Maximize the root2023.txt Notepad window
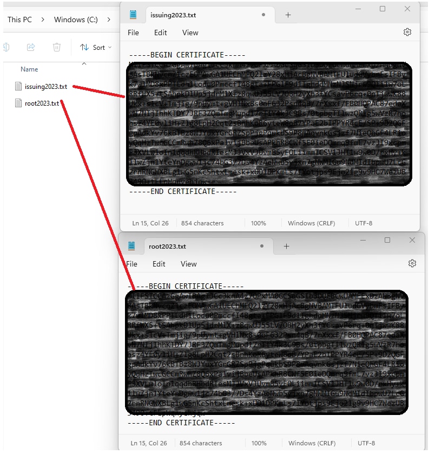The image size is (435, 454). pyautogui.click(x=387, y=240)
